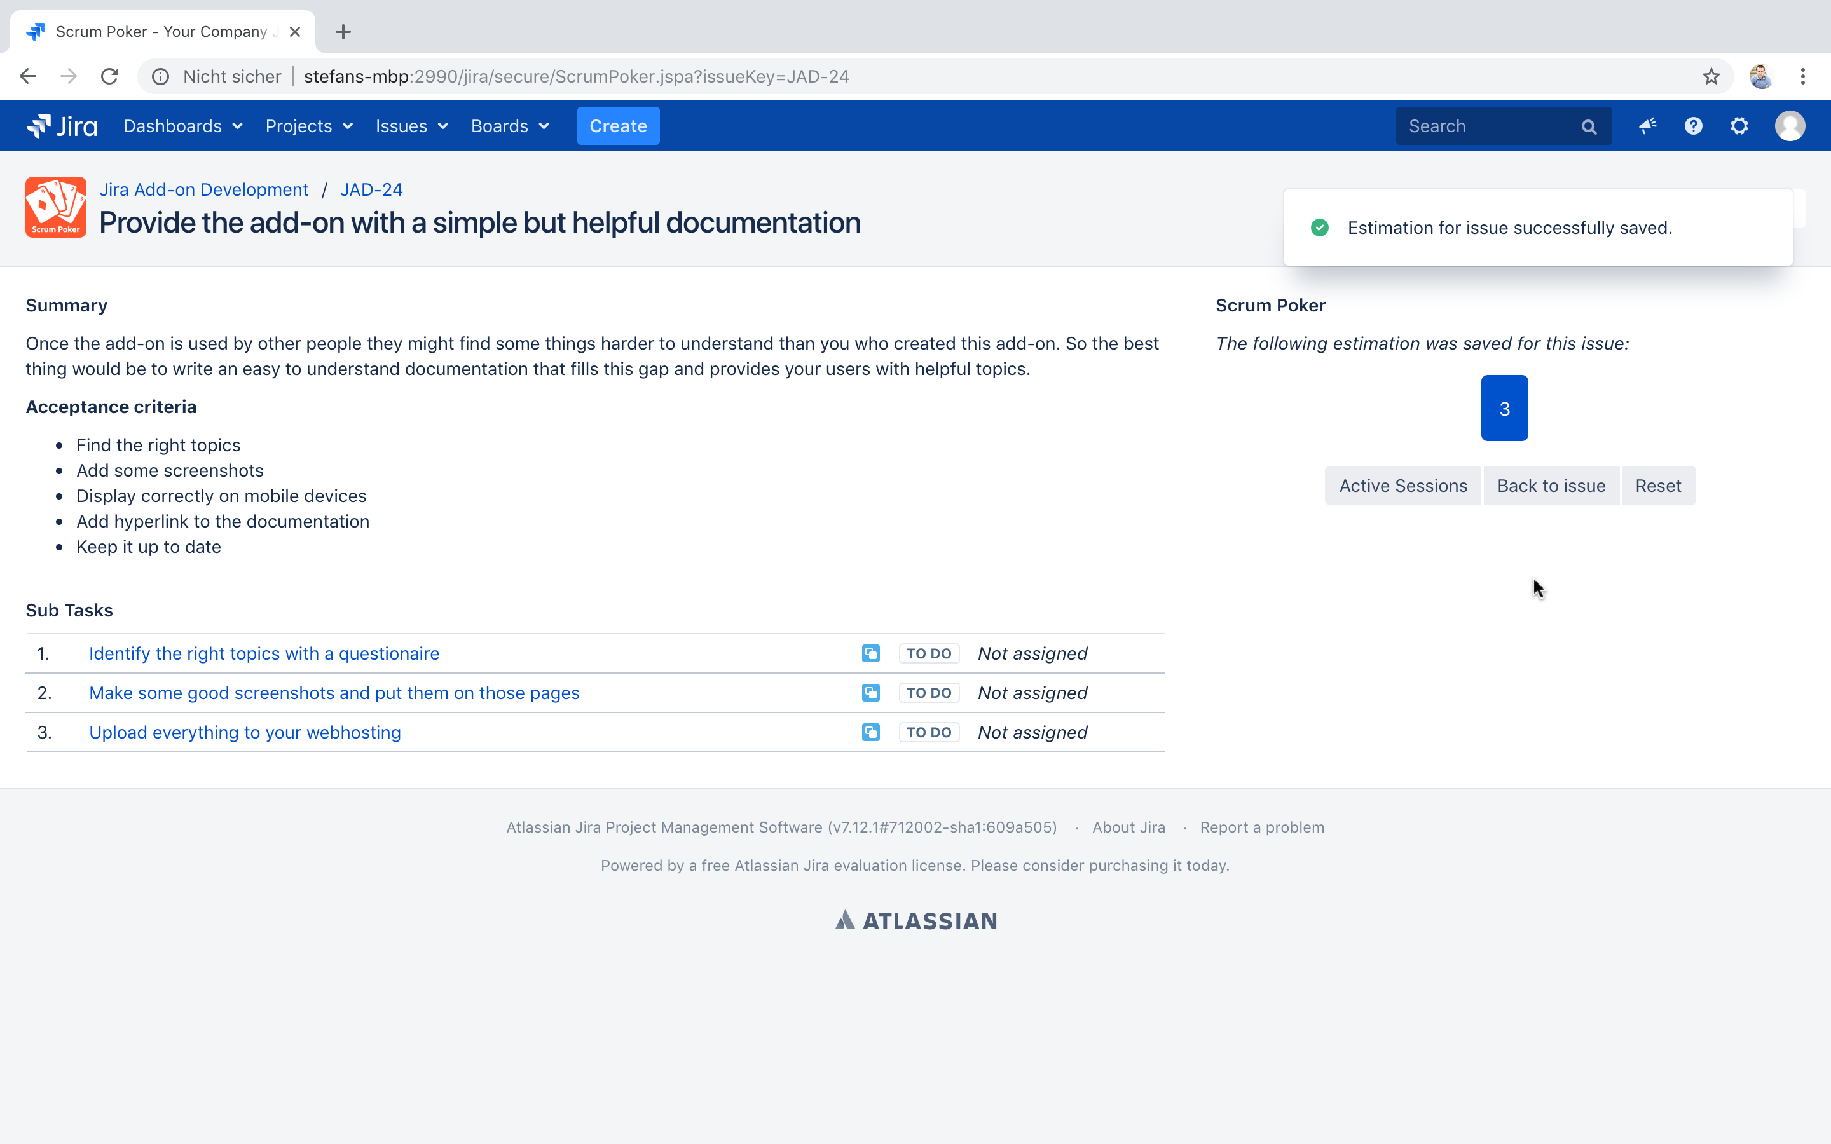The image size is (1831, 1144).
Task: Open the Issues menu item
Action: [x=410, y=125]
